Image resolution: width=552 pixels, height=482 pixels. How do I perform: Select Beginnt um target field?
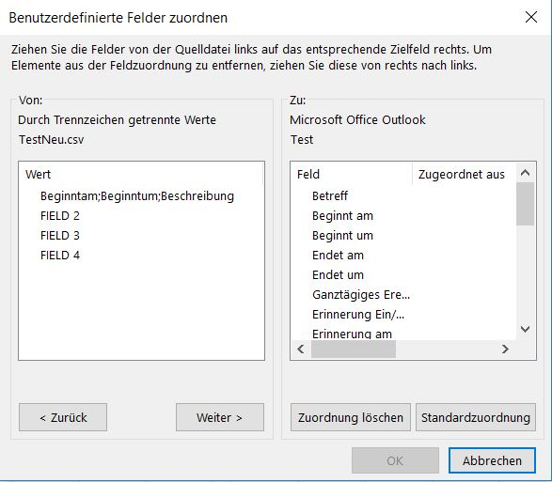[x=342, y=236]
